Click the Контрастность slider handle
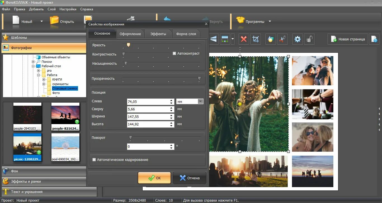The image size is (382, 203). pos(124,54)
